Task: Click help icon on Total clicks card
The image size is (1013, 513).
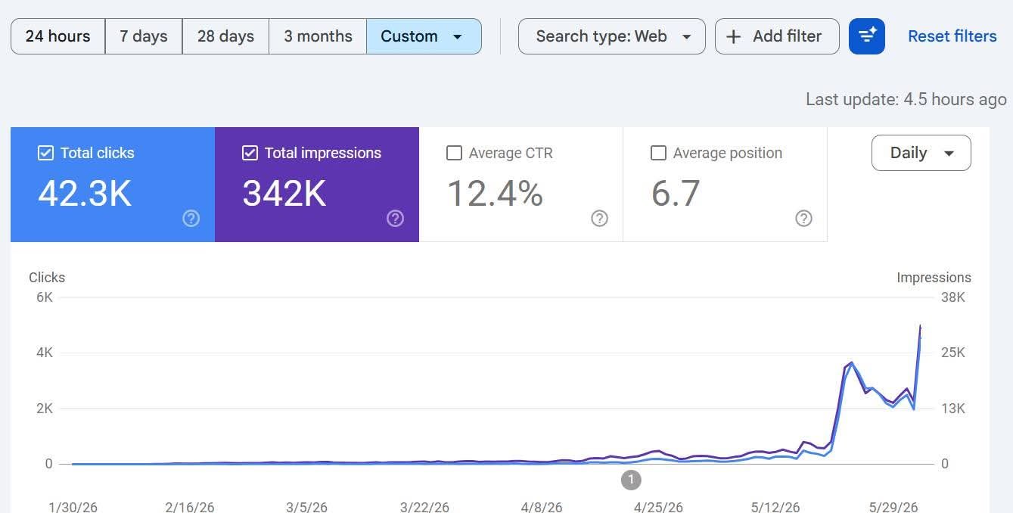Action: (x=191, y=219)
